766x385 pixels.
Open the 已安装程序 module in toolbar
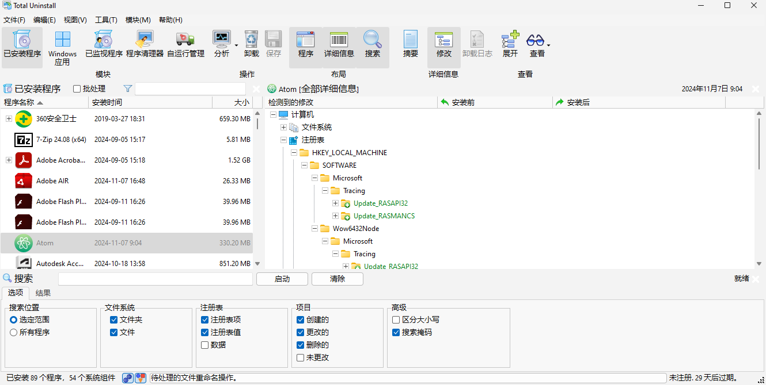pos(22,47)
